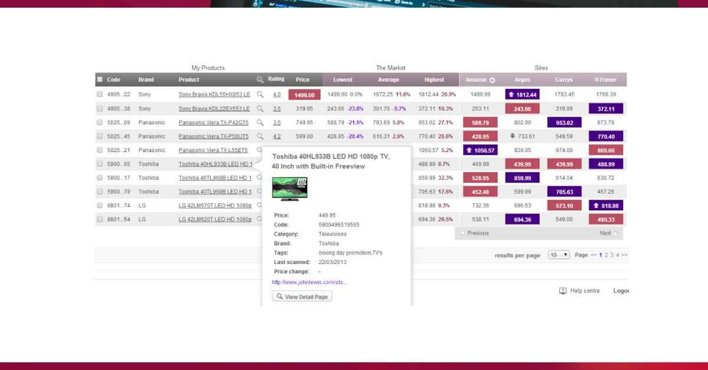Click the Currys column header
708x370 pixels.
click(564, 80)
